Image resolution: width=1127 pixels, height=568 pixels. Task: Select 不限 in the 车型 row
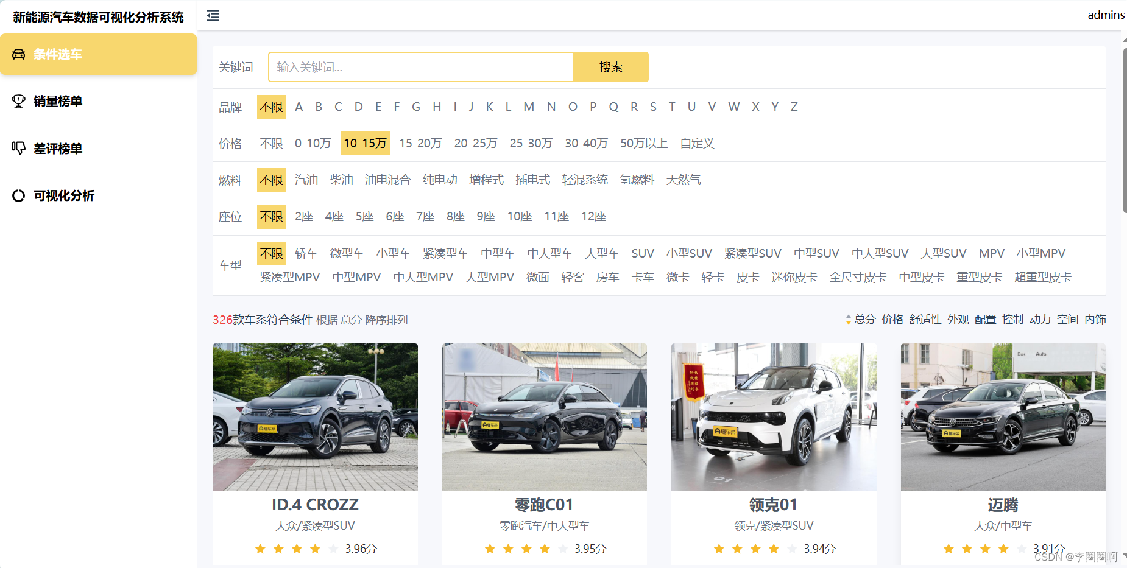click(271, 253)
